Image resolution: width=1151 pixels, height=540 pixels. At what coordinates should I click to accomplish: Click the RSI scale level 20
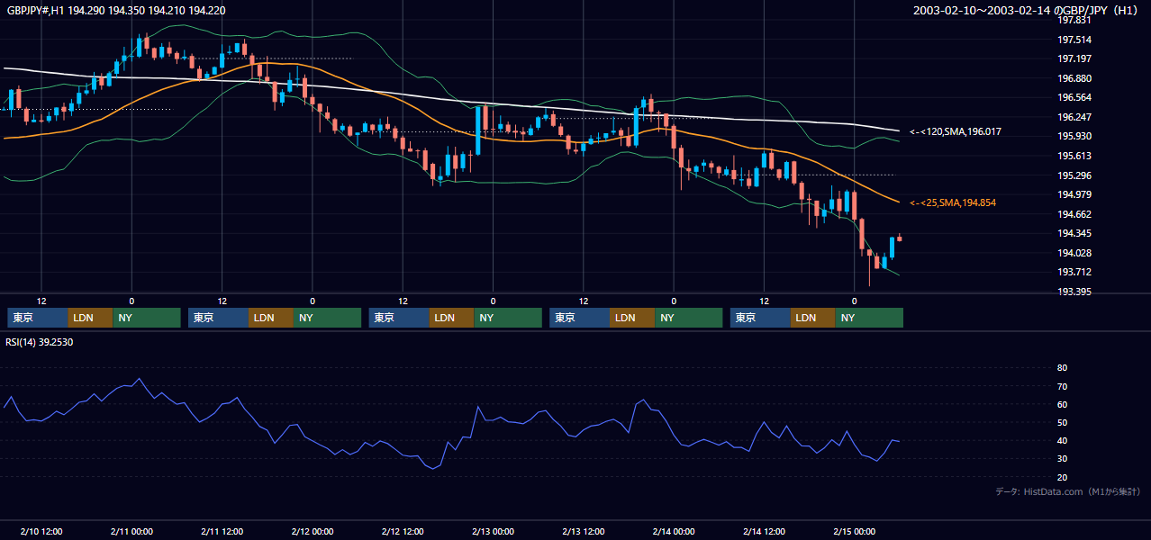click(x=1063, y=477)
